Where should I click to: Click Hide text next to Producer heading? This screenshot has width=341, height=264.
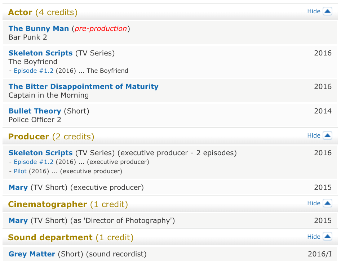pos(314,135)
